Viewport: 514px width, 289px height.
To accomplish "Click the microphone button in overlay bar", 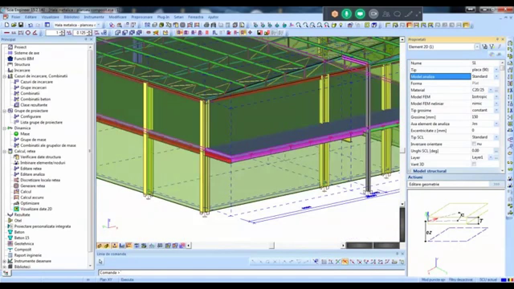I will [x=346, y=14].
